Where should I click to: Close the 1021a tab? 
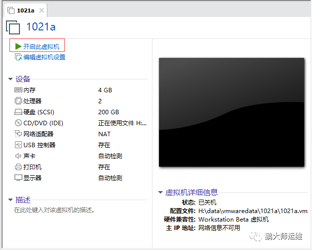tap(41, 10)
